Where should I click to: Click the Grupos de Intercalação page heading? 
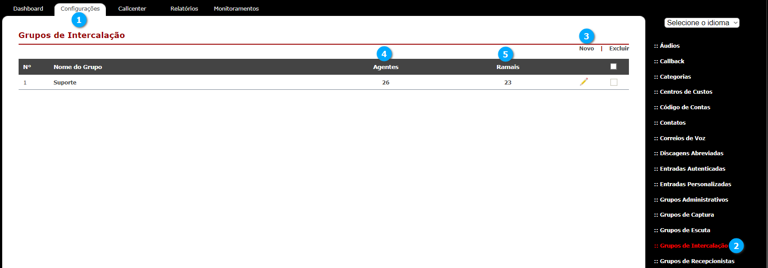(x=72, y=35)
